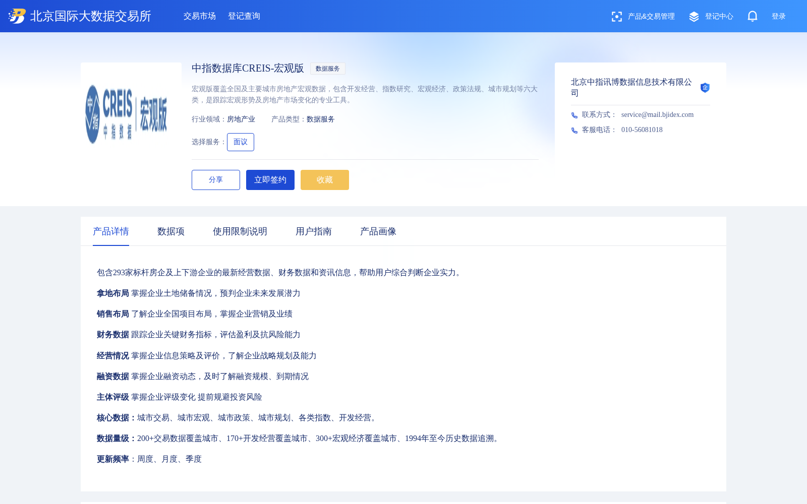
Task: Click the 收藏 favorite button
Action: click(x=325, y=180)
